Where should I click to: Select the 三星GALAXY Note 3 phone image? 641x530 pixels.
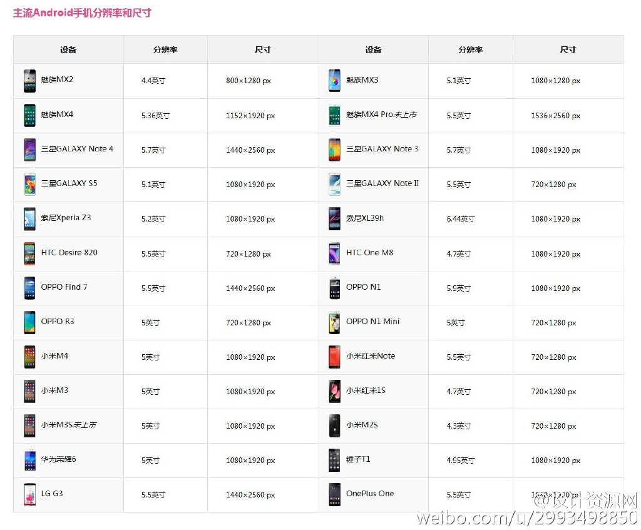[x=334, y=150]
